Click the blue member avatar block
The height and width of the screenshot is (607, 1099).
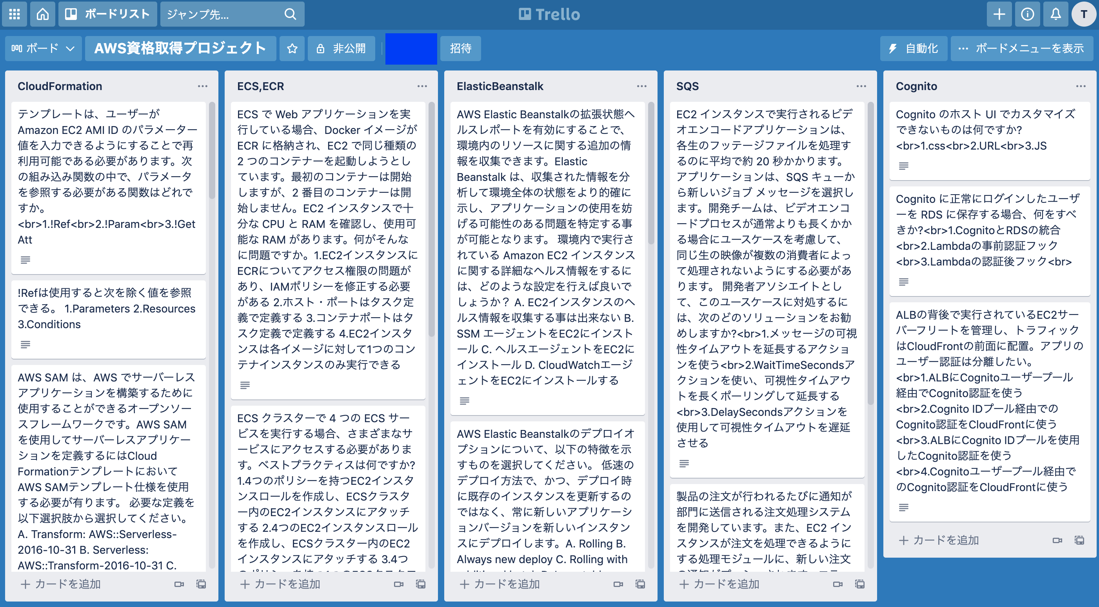[x=411, y=49]
